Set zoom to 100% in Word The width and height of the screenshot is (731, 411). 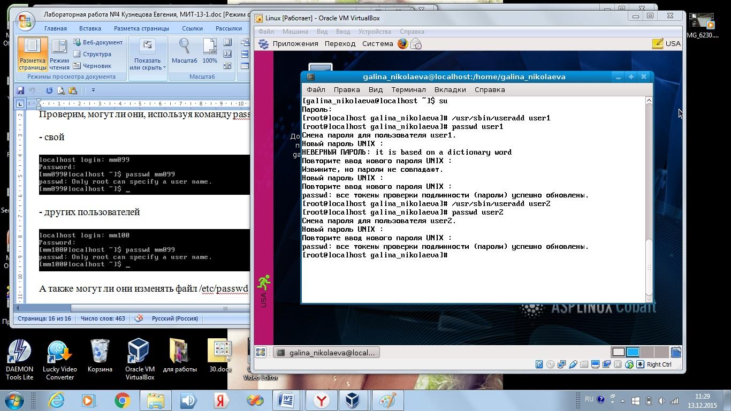(x=210, y=51)
